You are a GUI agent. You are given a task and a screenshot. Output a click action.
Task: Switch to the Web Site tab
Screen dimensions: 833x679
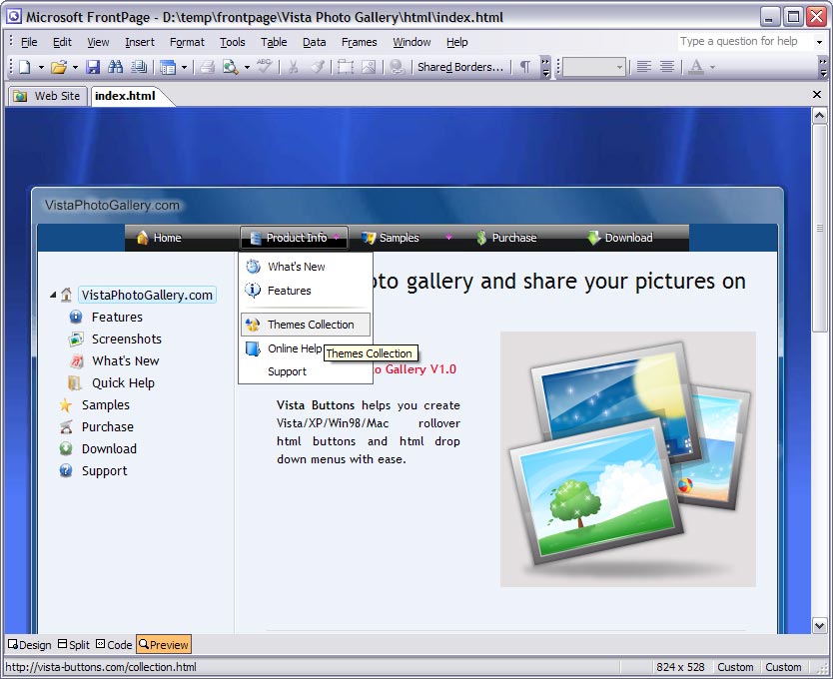point(48,96)
